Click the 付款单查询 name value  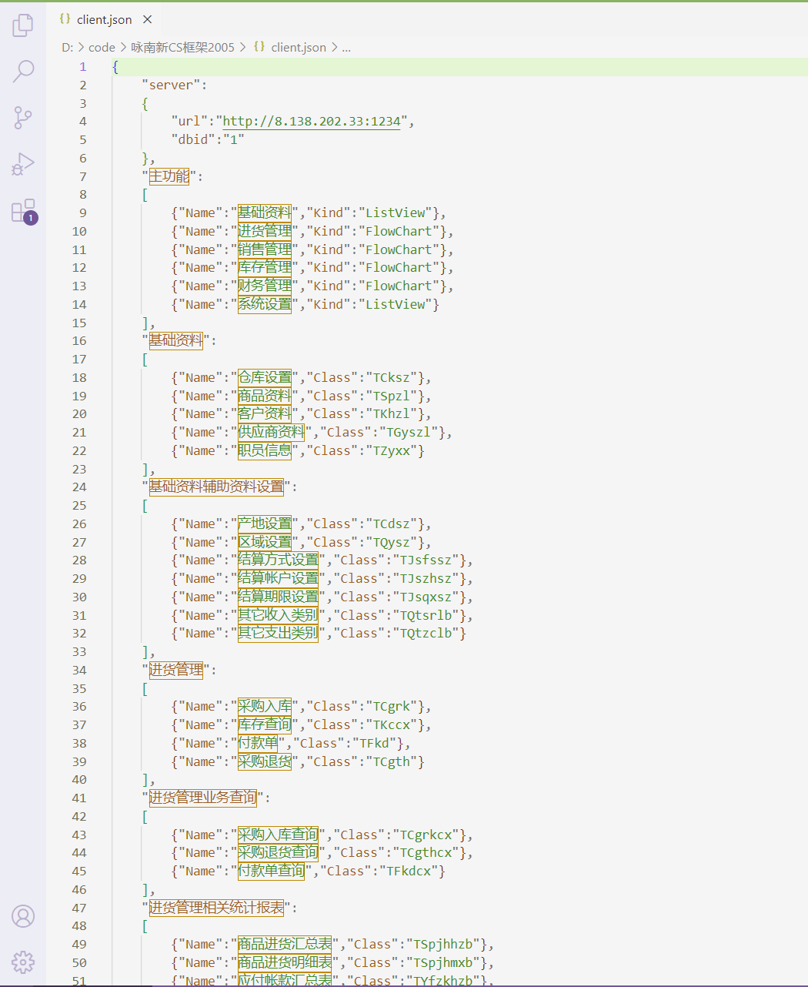[272, 871]
